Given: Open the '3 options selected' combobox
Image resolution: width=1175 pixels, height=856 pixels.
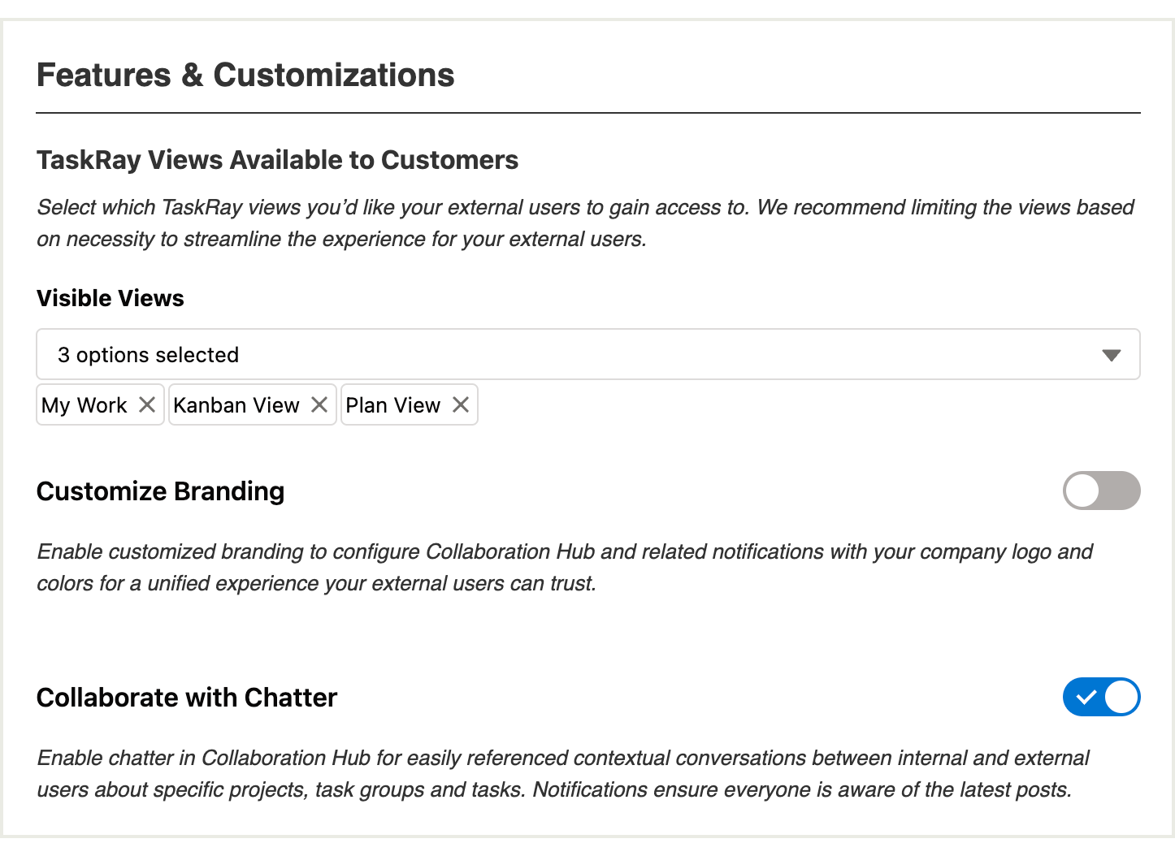Looking at the screenshot, I should coord(588,354).
